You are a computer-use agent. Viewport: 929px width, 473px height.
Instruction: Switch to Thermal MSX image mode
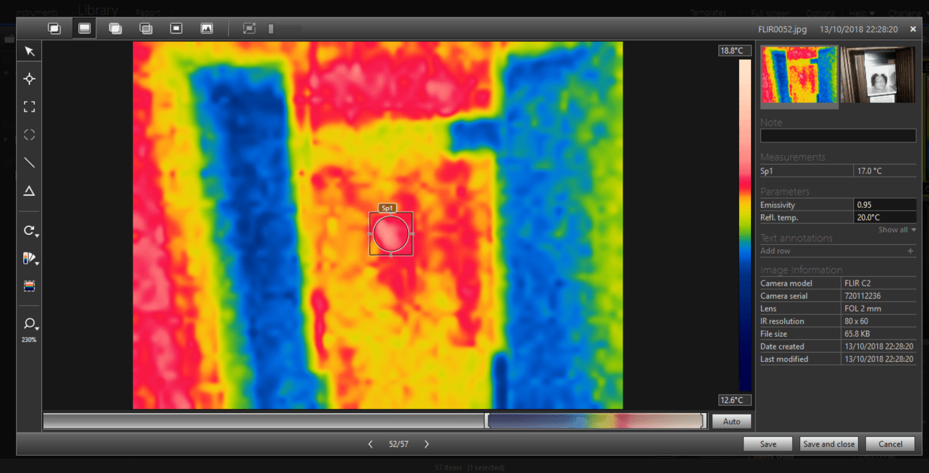(x=54, y=29)
